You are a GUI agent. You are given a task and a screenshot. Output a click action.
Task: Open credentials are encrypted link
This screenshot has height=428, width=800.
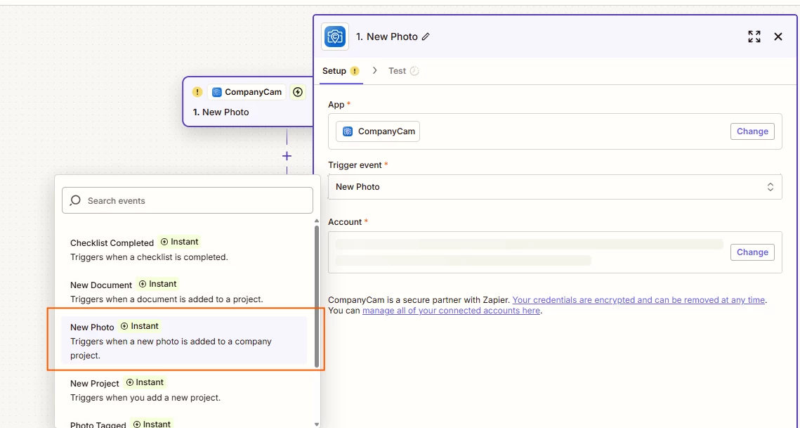click(x=638, y=300)
